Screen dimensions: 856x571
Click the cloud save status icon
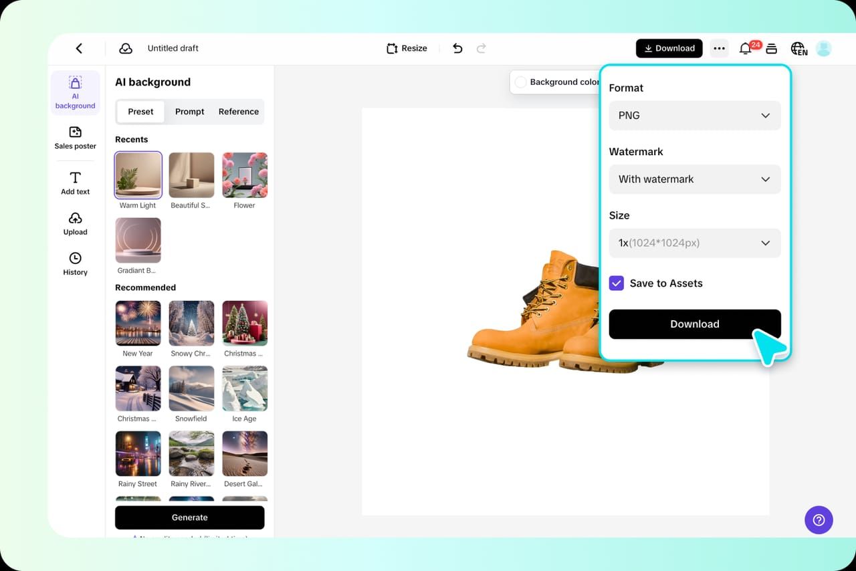point(125,48)
